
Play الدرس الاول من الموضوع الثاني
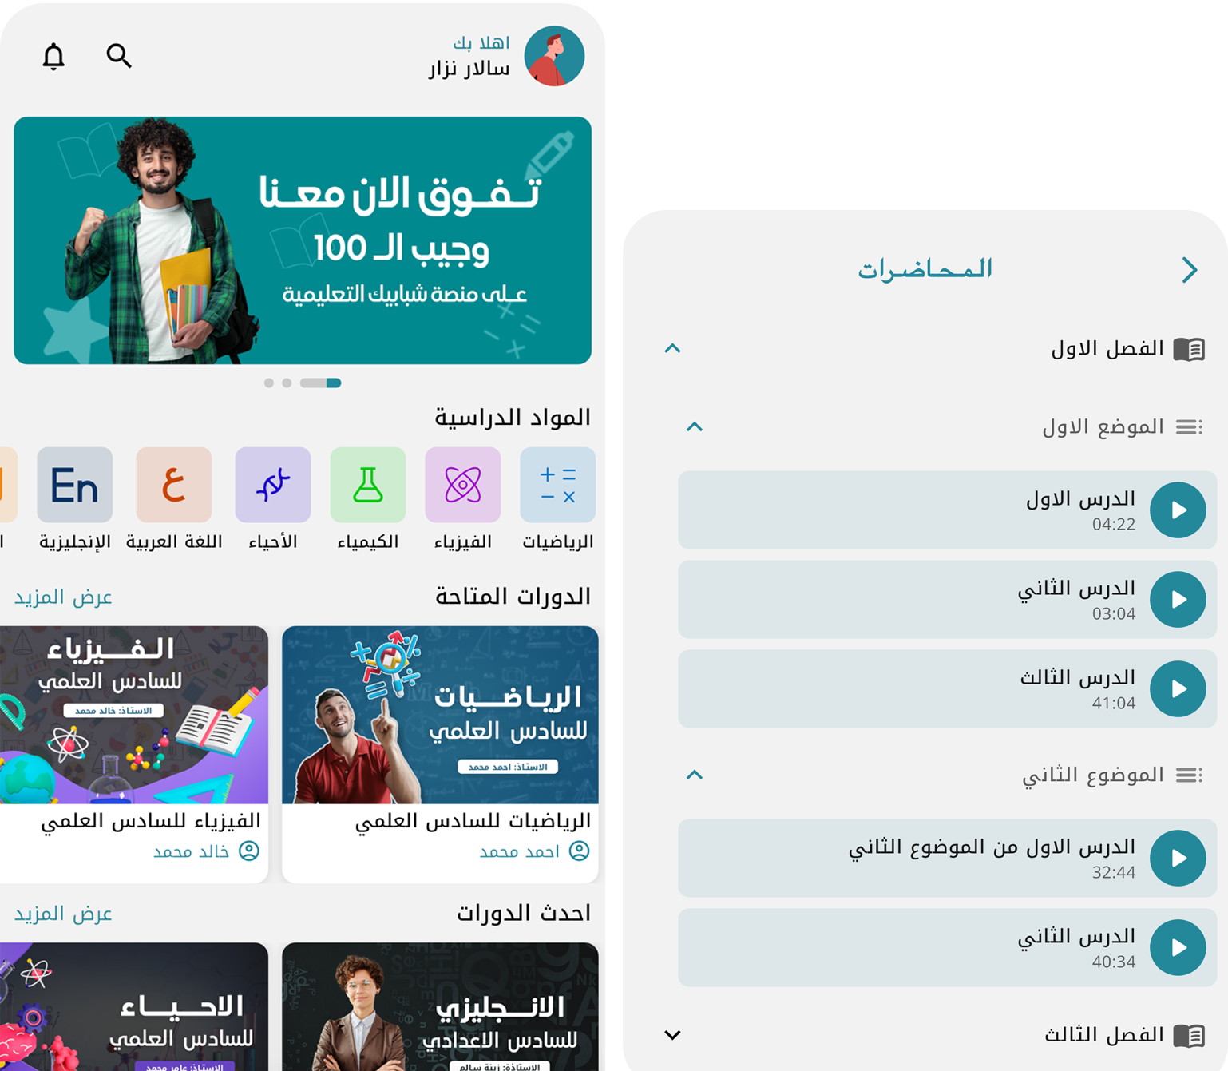coord(1178,858)
